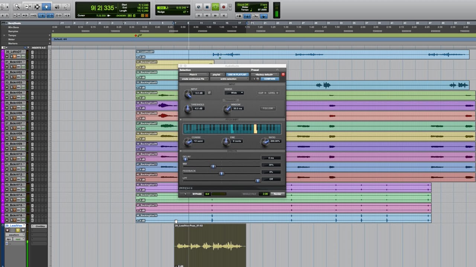Solo the 36_BcknV06 track
Screen dimensions: 476x267
(x=12, y=118)
